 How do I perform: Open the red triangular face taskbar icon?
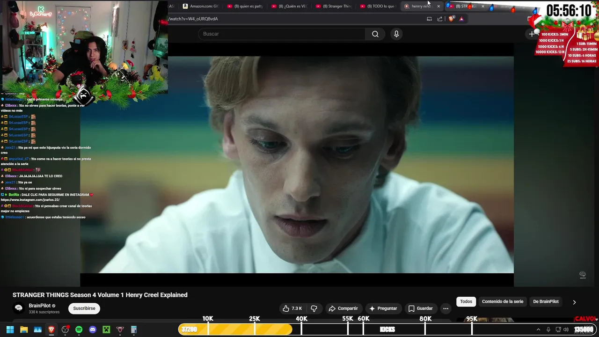tap(120, 330)
